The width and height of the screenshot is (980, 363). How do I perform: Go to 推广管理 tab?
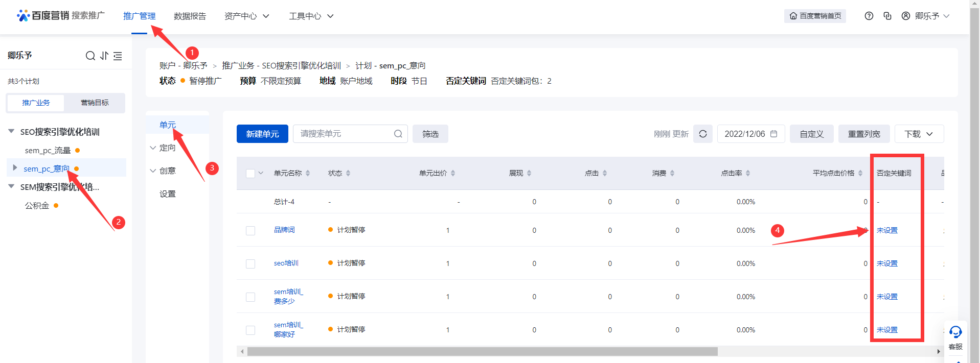coord(140,16)
